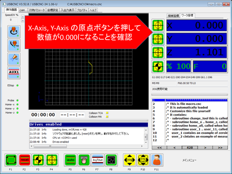Open the 座標設定 tab
Screen dimensions: 232x174
point(53,10)
